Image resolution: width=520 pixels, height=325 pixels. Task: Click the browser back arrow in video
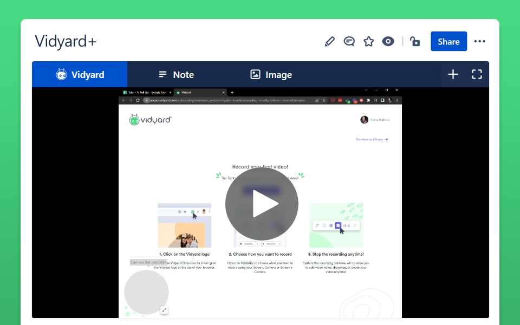pyautogui.click(x=123, y=100)
